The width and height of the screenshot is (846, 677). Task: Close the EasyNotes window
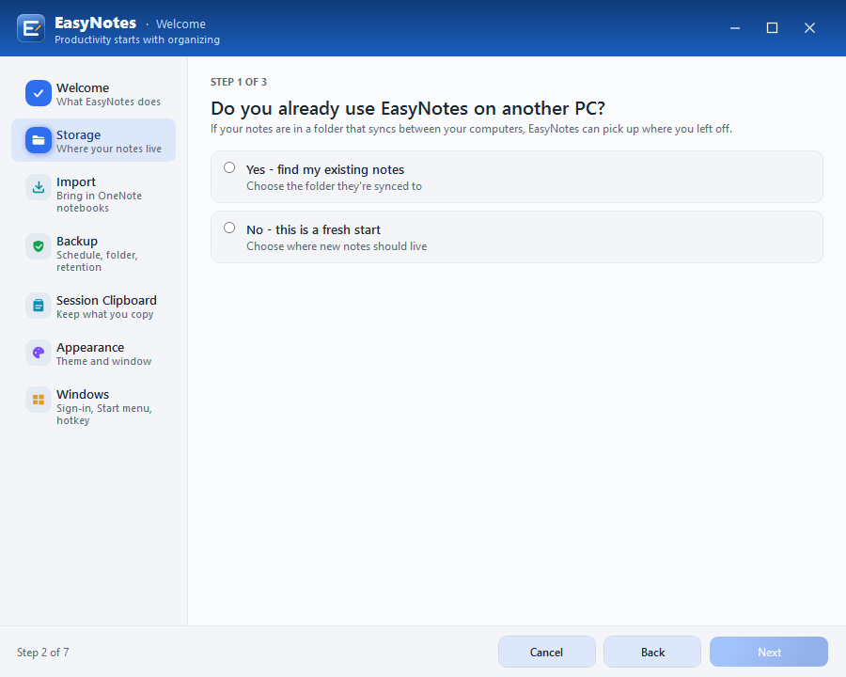tap(809, 28)
